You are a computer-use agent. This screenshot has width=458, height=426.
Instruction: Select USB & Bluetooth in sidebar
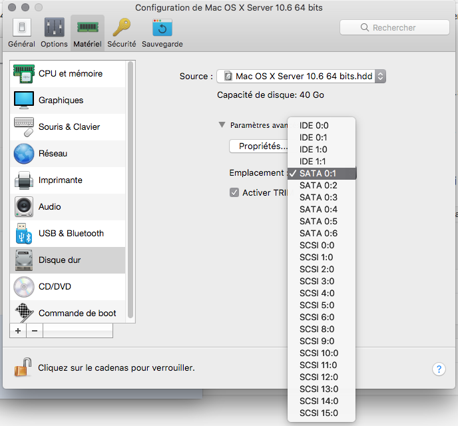(x=68, y=233)
